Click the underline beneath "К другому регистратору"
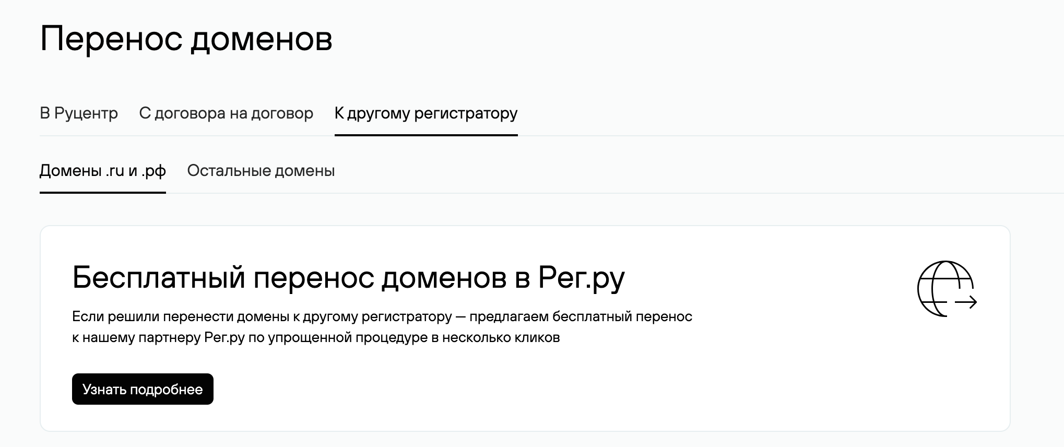This screenshot has height=447, width=1064. pyautogui.click(x=426, y=135)
